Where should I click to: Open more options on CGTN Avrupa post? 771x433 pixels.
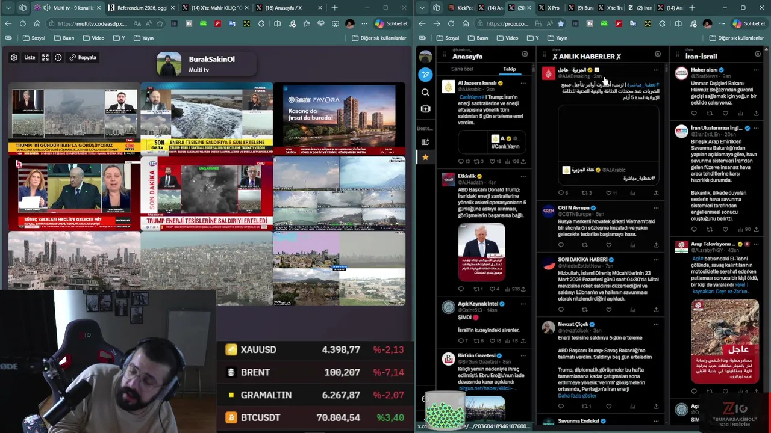[x=656, y=208]
